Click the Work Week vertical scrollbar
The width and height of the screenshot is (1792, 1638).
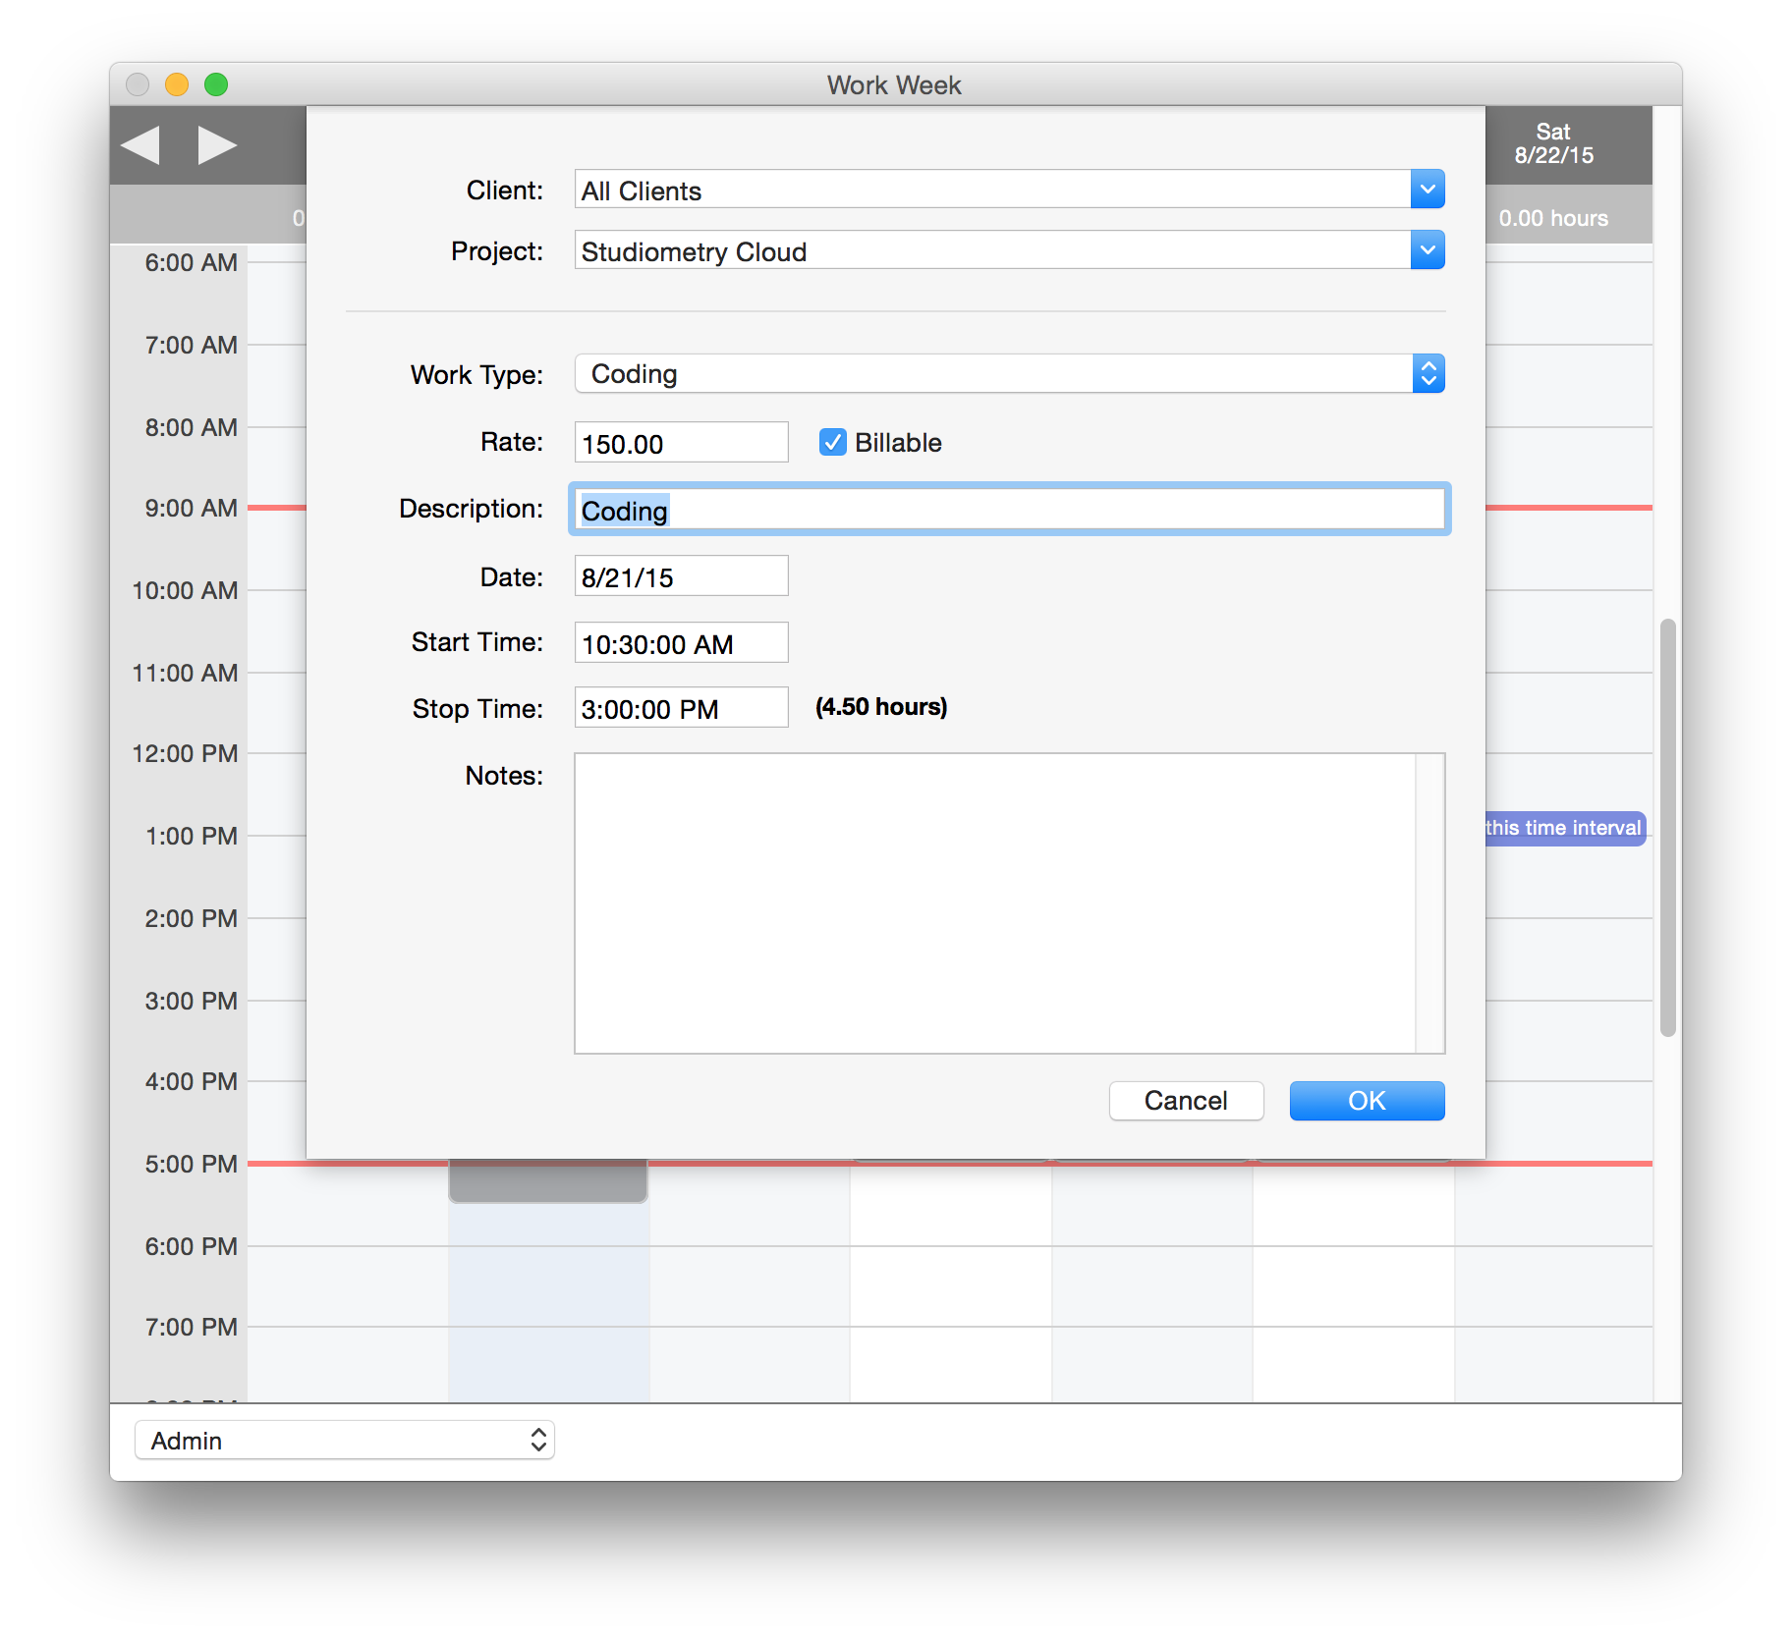point(1667,828)
